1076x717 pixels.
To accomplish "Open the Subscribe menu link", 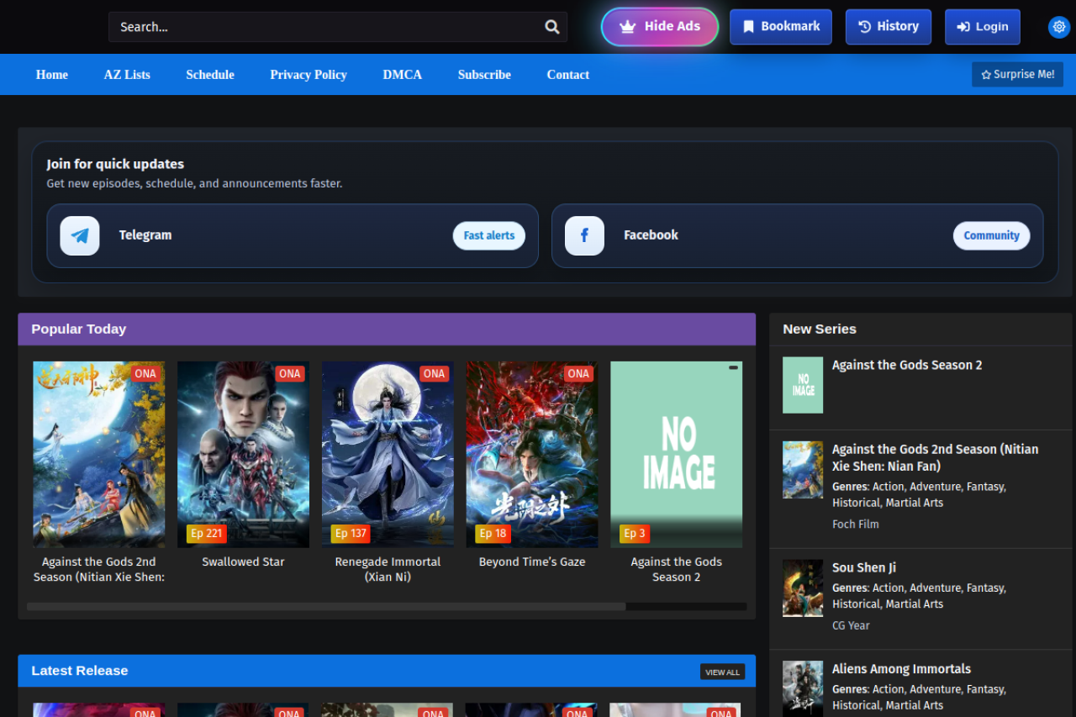I will 484,75.
